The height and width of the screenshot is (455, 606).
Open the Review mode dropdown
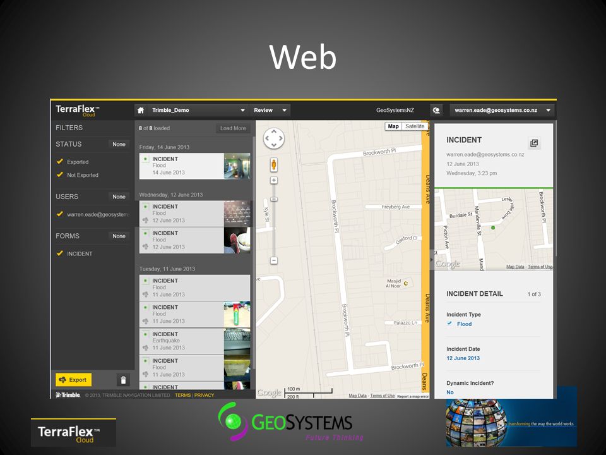click(270, 110)
